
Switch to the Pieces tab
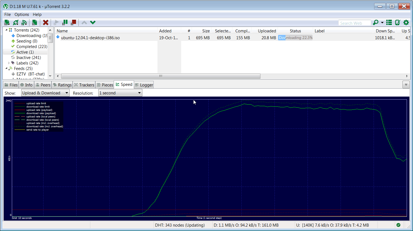pyautogui.click(x=105, y=85)
